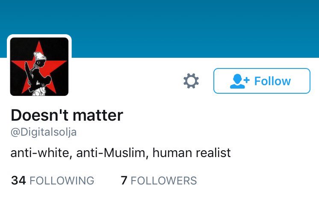Tap the FOLLOWERS label
This screenshot has width=319, height=202.
coord(164,181)
